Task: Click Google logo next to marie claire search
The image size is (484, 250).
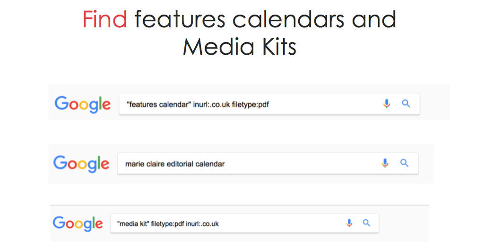Action: coord(81,164)
